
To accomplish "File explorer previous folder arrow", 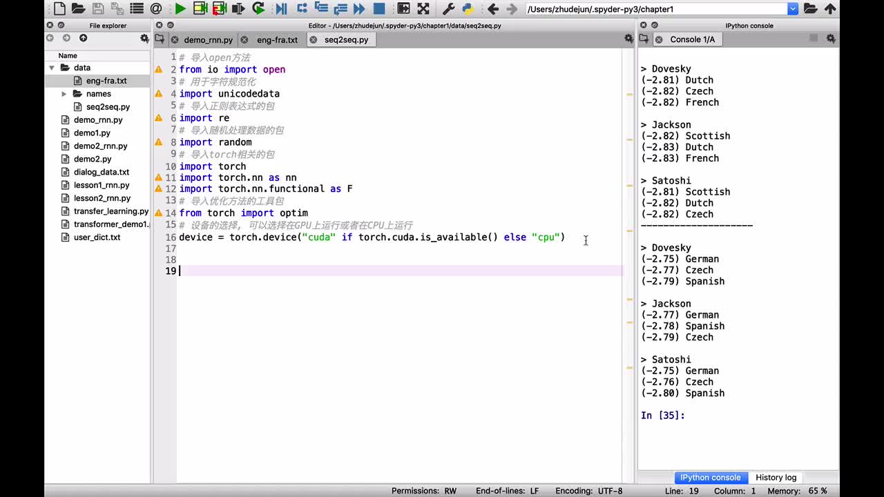I will 50,39.
